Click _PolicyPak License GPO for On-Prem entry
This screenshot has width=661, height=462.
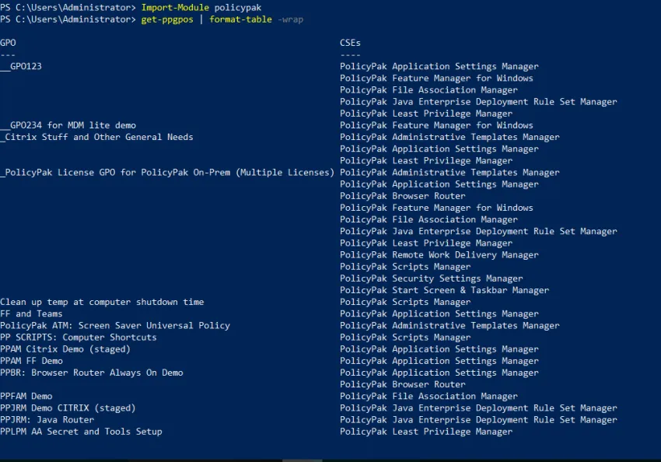166,173
